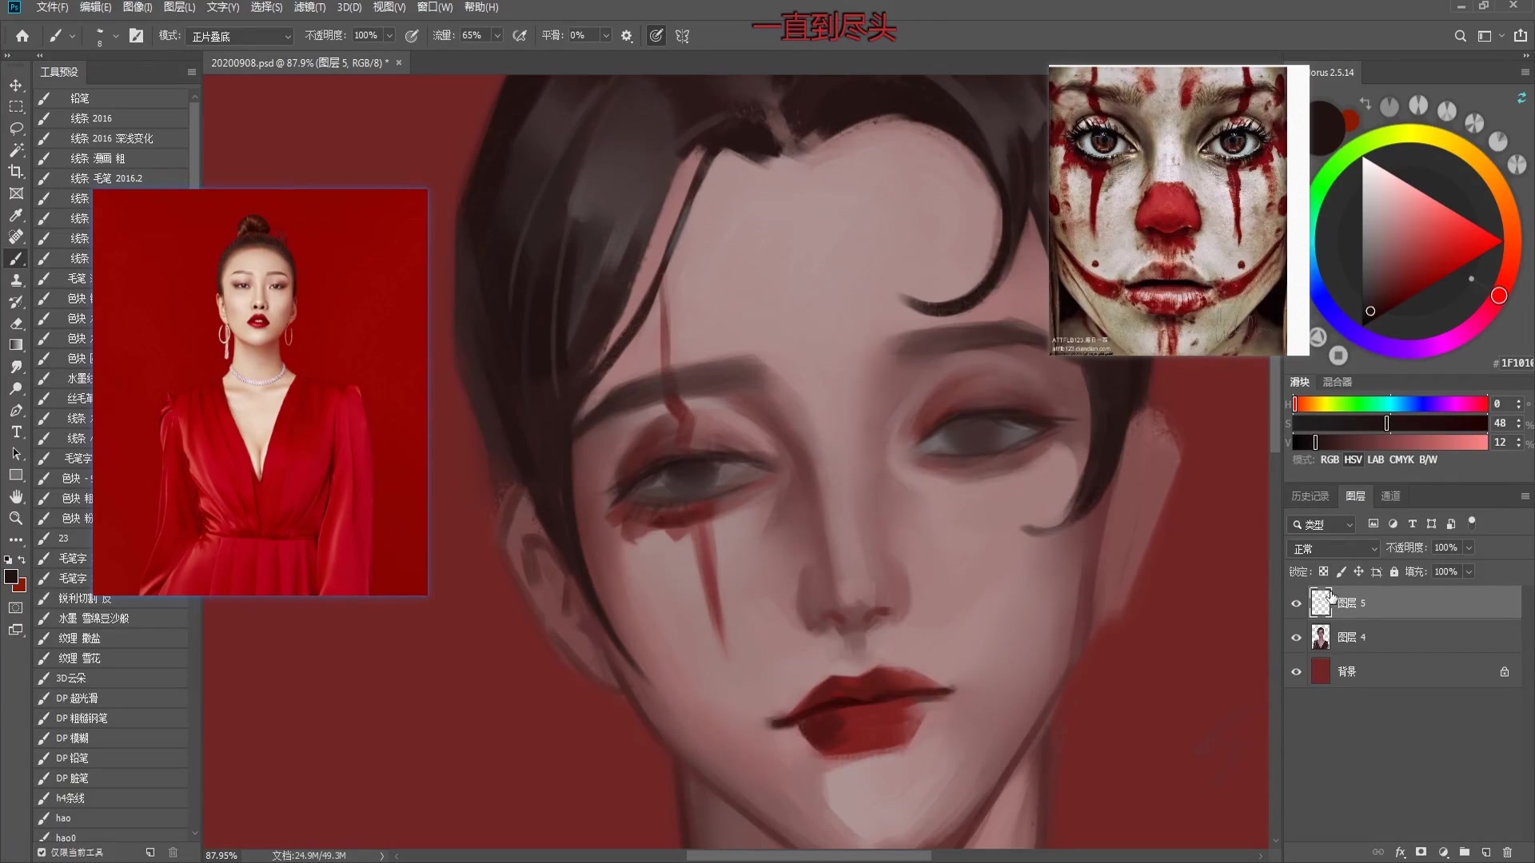This screenshot has height=863, width=1535.
Task: Open layer blend mode 正常 dropdown
Action: tap(1334, 548)
